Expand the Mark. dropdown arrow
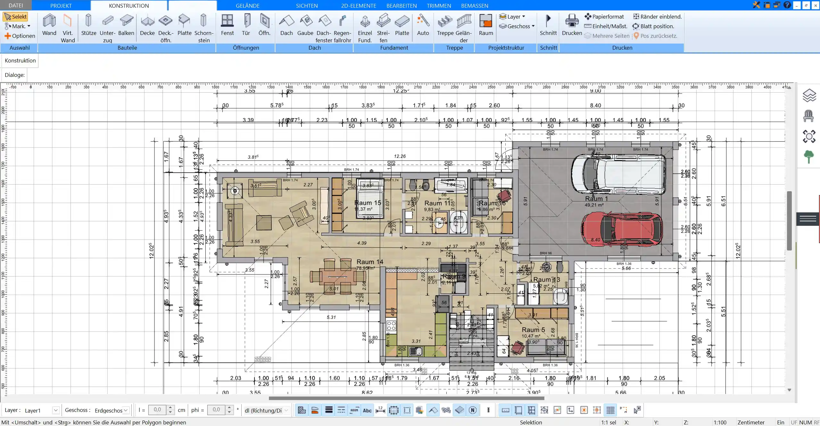Image resolution: width=820 pixels, height=426 pixels. pos(29,26)
